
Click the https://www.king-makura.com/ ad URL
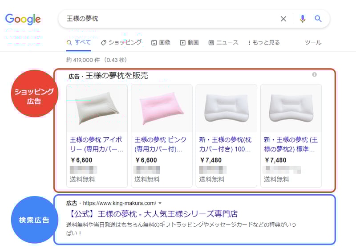[x=119, y=203]
